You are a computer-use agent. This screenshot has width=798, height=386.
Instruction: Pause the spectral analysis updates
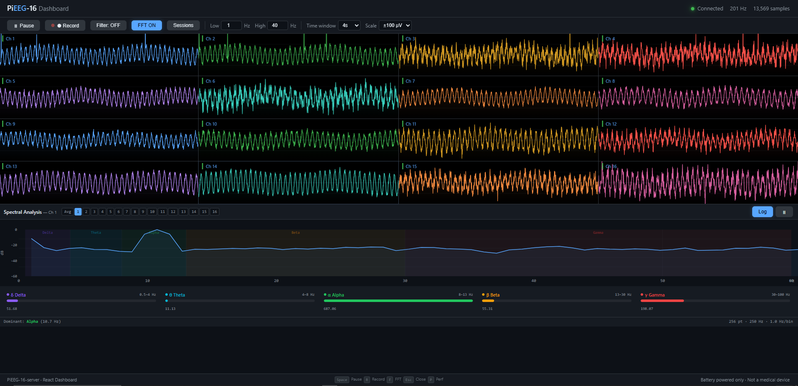pos(784,212)
